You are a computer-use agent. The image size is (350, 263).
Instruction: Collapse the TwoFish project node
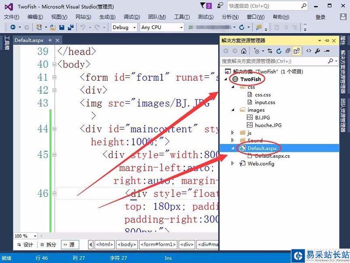click(226, 79)
